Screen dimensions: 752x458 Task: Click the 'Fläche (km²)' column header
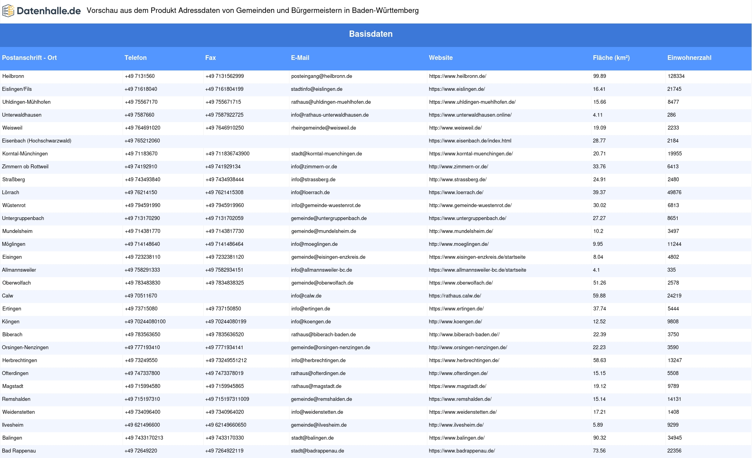611,58
